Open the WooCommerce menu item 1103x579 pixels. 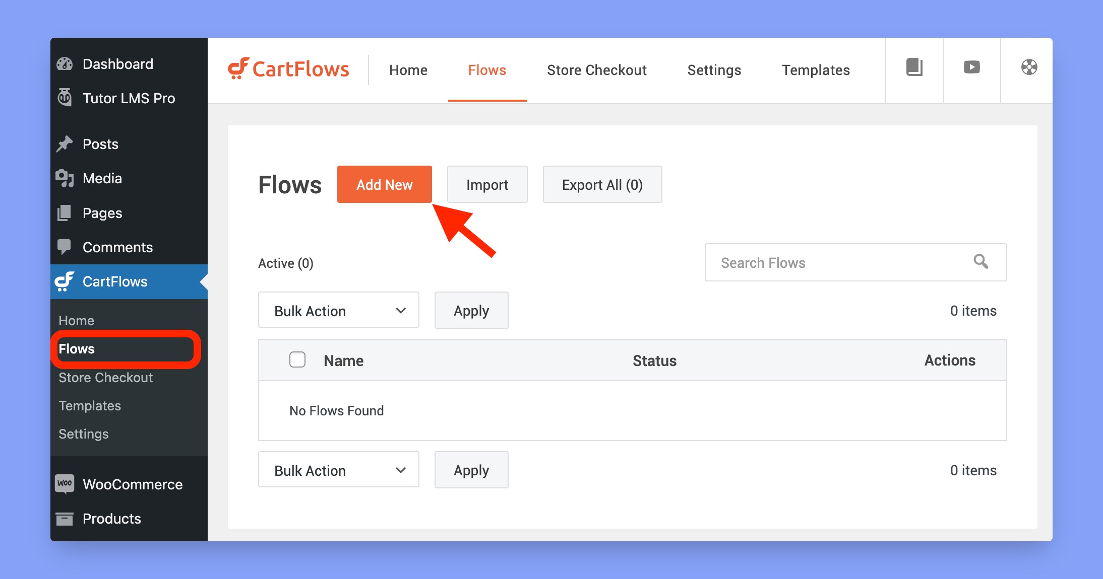[129, 484]
